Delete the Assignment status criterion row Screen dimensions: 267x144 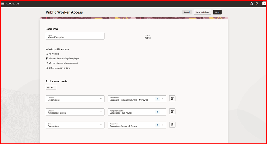172,111
